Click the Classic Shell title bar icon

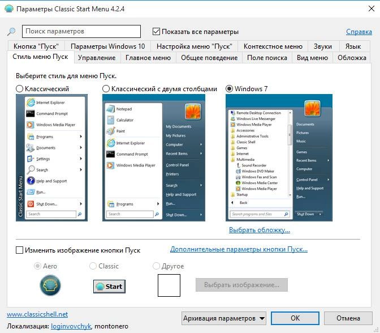(x=9, y=8)
